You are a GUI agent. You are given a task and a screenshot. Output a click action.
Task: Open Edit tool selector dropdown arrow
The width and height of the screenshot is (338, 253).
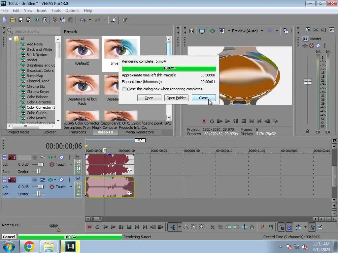coord(180,227)
